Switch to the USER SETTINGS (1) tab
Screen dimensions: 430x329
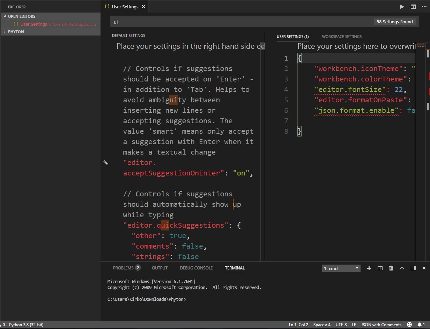tap(292, 37)
